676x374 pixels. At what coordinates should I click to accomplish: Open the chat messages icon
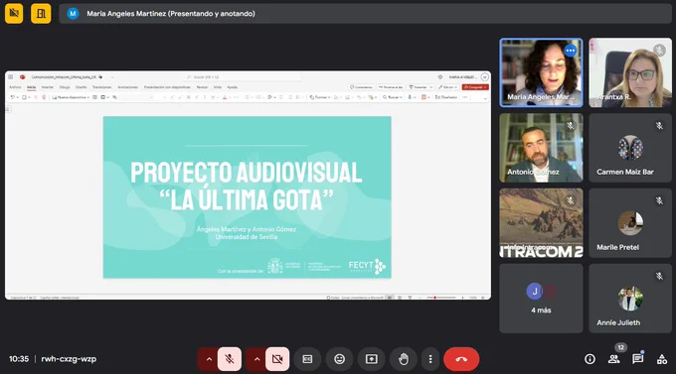click(637, 359)
